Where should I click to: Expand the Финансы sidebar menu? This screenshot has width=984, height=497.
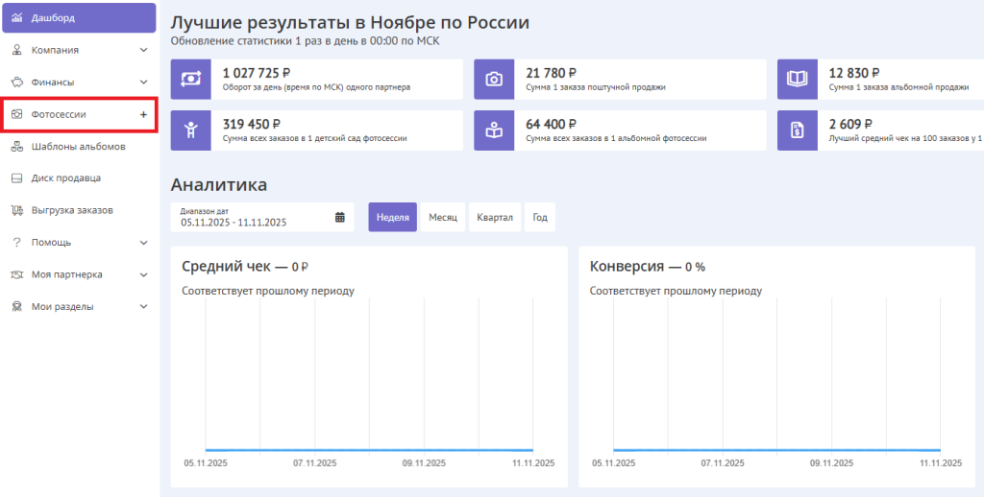pos(143,83)
